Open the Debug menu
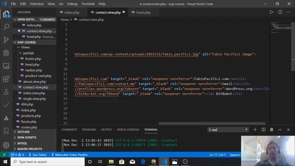 coord(72,4)
